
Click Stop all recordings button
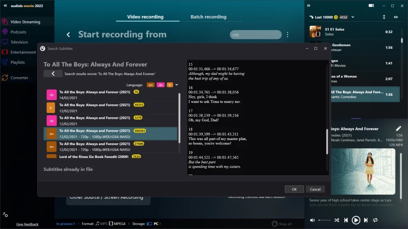click(x=282, y=224)
